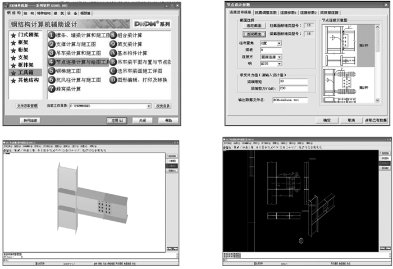
Task: Select item A 基本构件计算
Action: (x=133, y=53)
